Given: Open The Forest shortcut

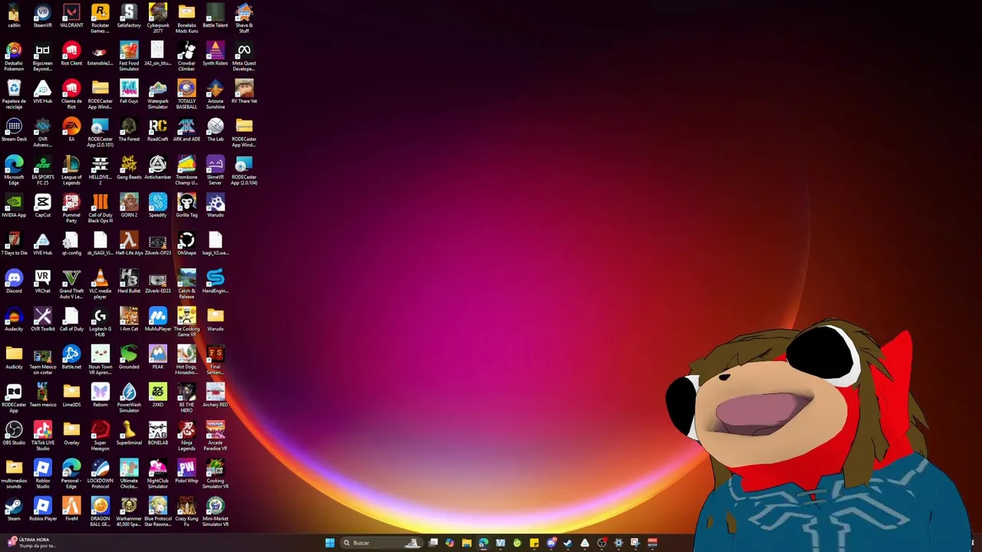Looking at the screenshot, I should coord(129,130).
